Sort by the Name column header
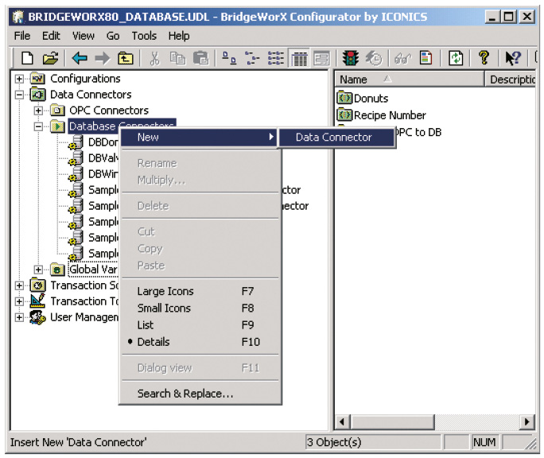 (x=409, y=80)
